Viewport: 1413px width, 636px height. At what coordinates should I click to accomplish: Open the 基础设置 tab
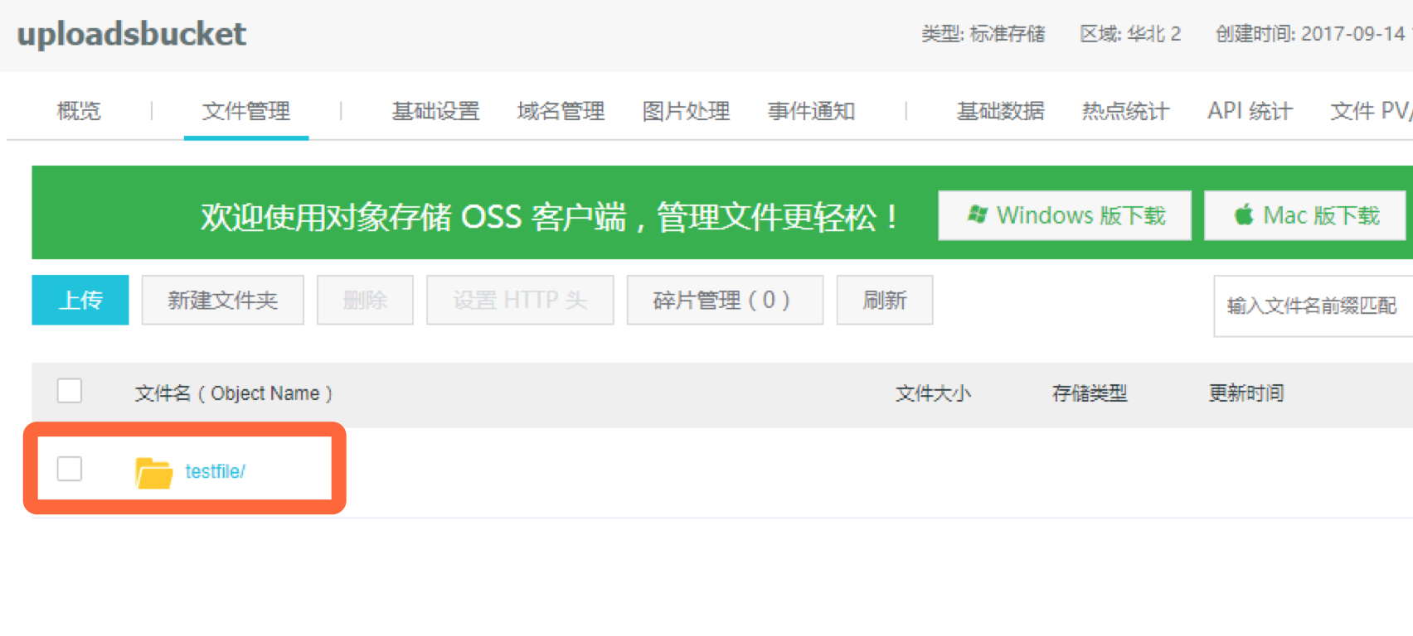coord(435,111)
